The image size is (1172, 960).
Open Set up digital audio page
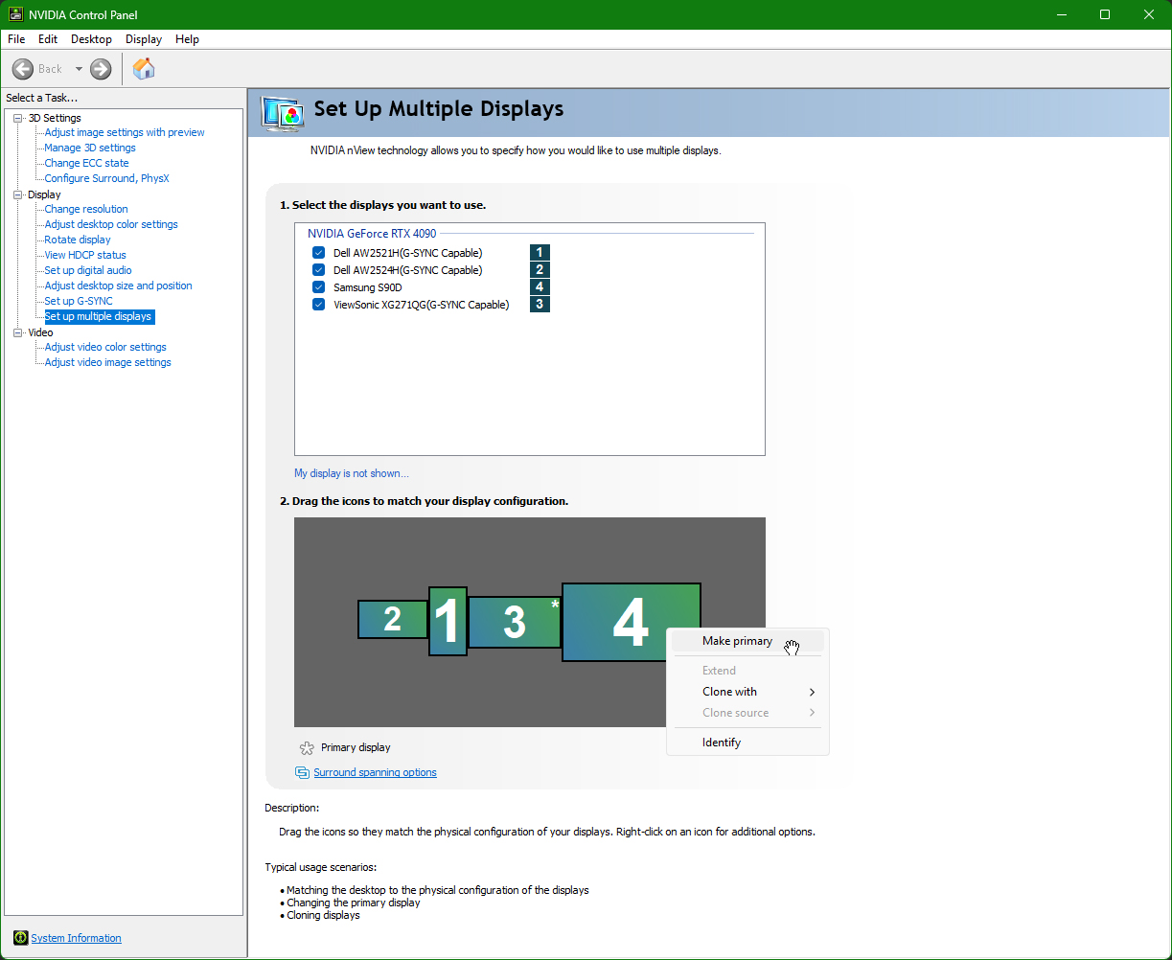88,270
